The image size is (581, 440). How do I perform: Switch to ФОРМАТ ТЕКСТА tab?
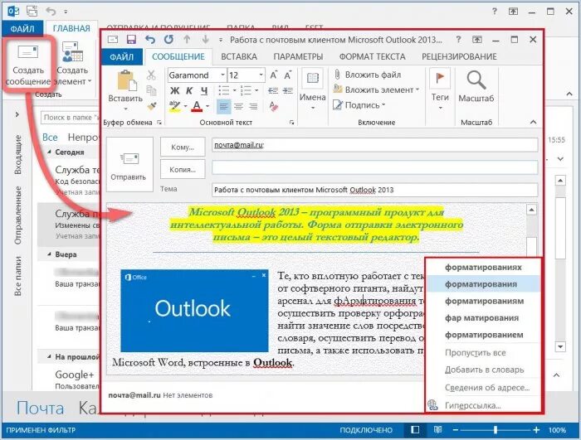click(372, 56)
